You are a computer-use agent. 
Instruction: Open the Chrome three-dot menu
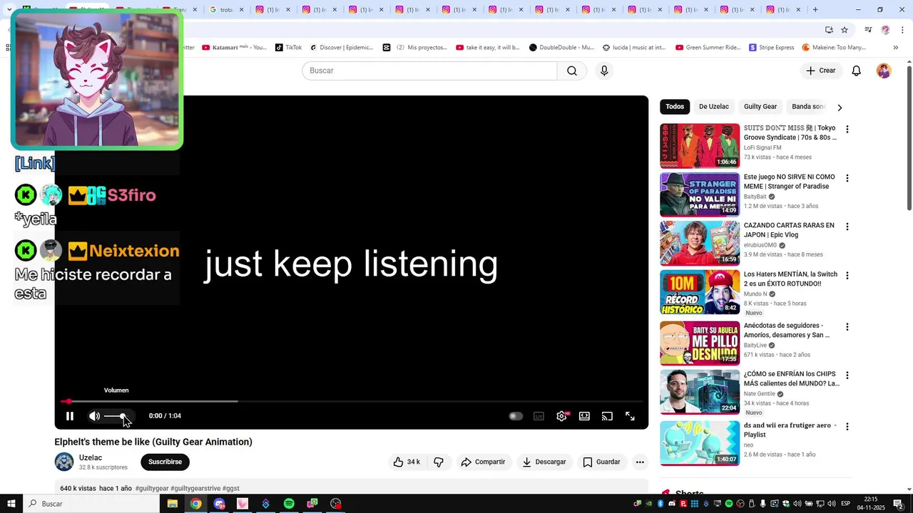(x=903, y=30)
